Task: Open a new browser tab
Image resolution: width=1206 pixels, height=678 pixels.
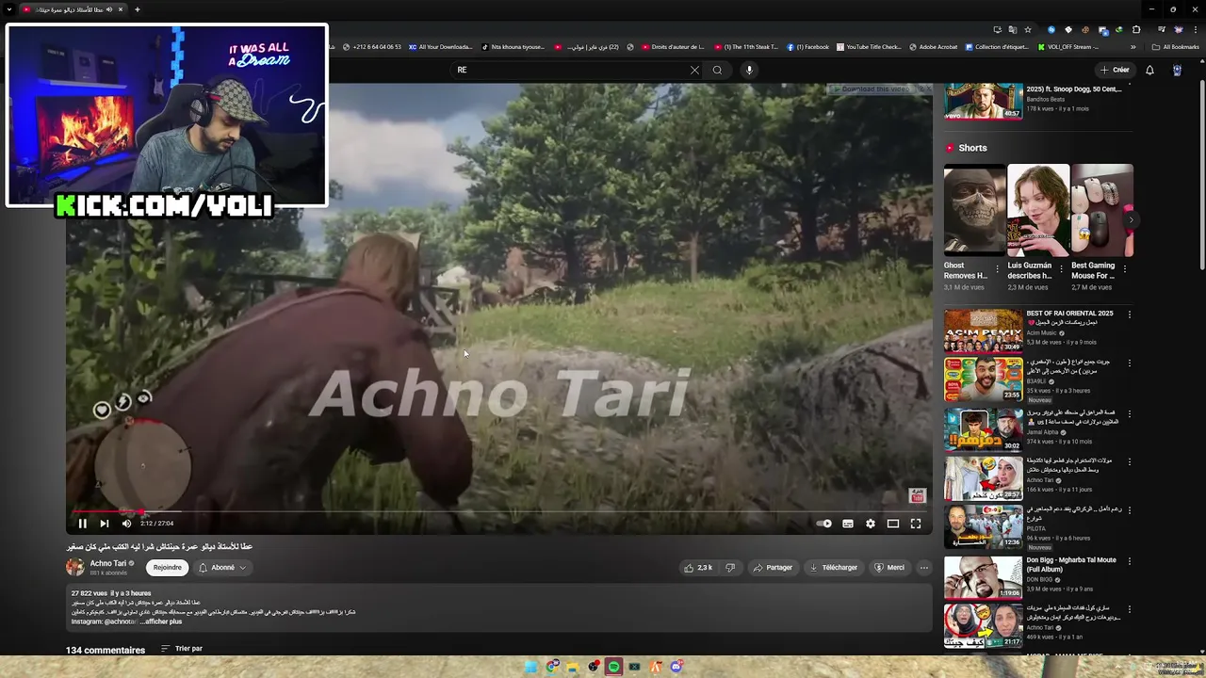Action: [x=138, y=9]
